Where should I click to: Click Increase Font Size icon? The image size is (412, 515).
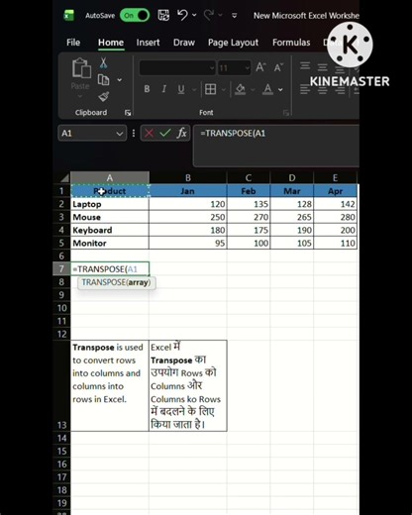[x=260, y=67]
